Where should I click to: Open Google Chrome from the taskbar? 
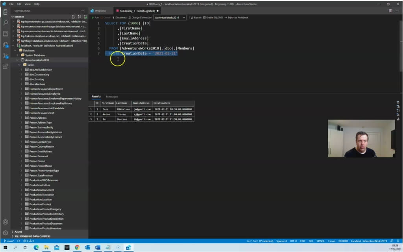(x=77, y=247)
